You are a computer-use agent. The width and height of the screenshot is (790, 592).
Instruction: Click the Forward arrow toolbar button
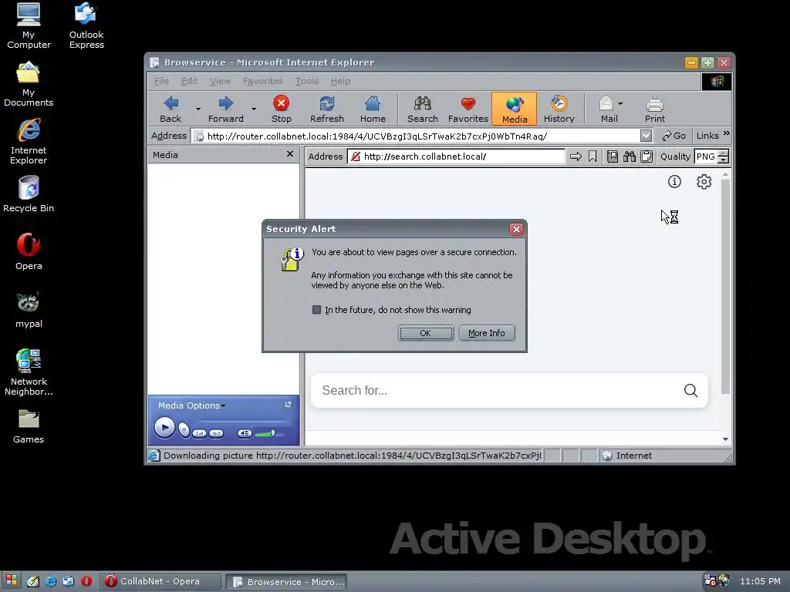point(226,109)
